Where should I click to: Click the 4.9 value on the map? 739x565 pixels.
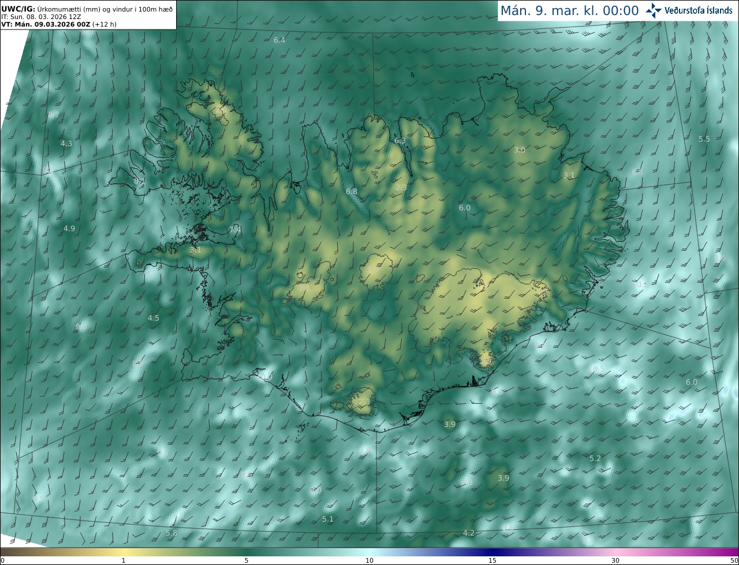(x=69, y=229)
